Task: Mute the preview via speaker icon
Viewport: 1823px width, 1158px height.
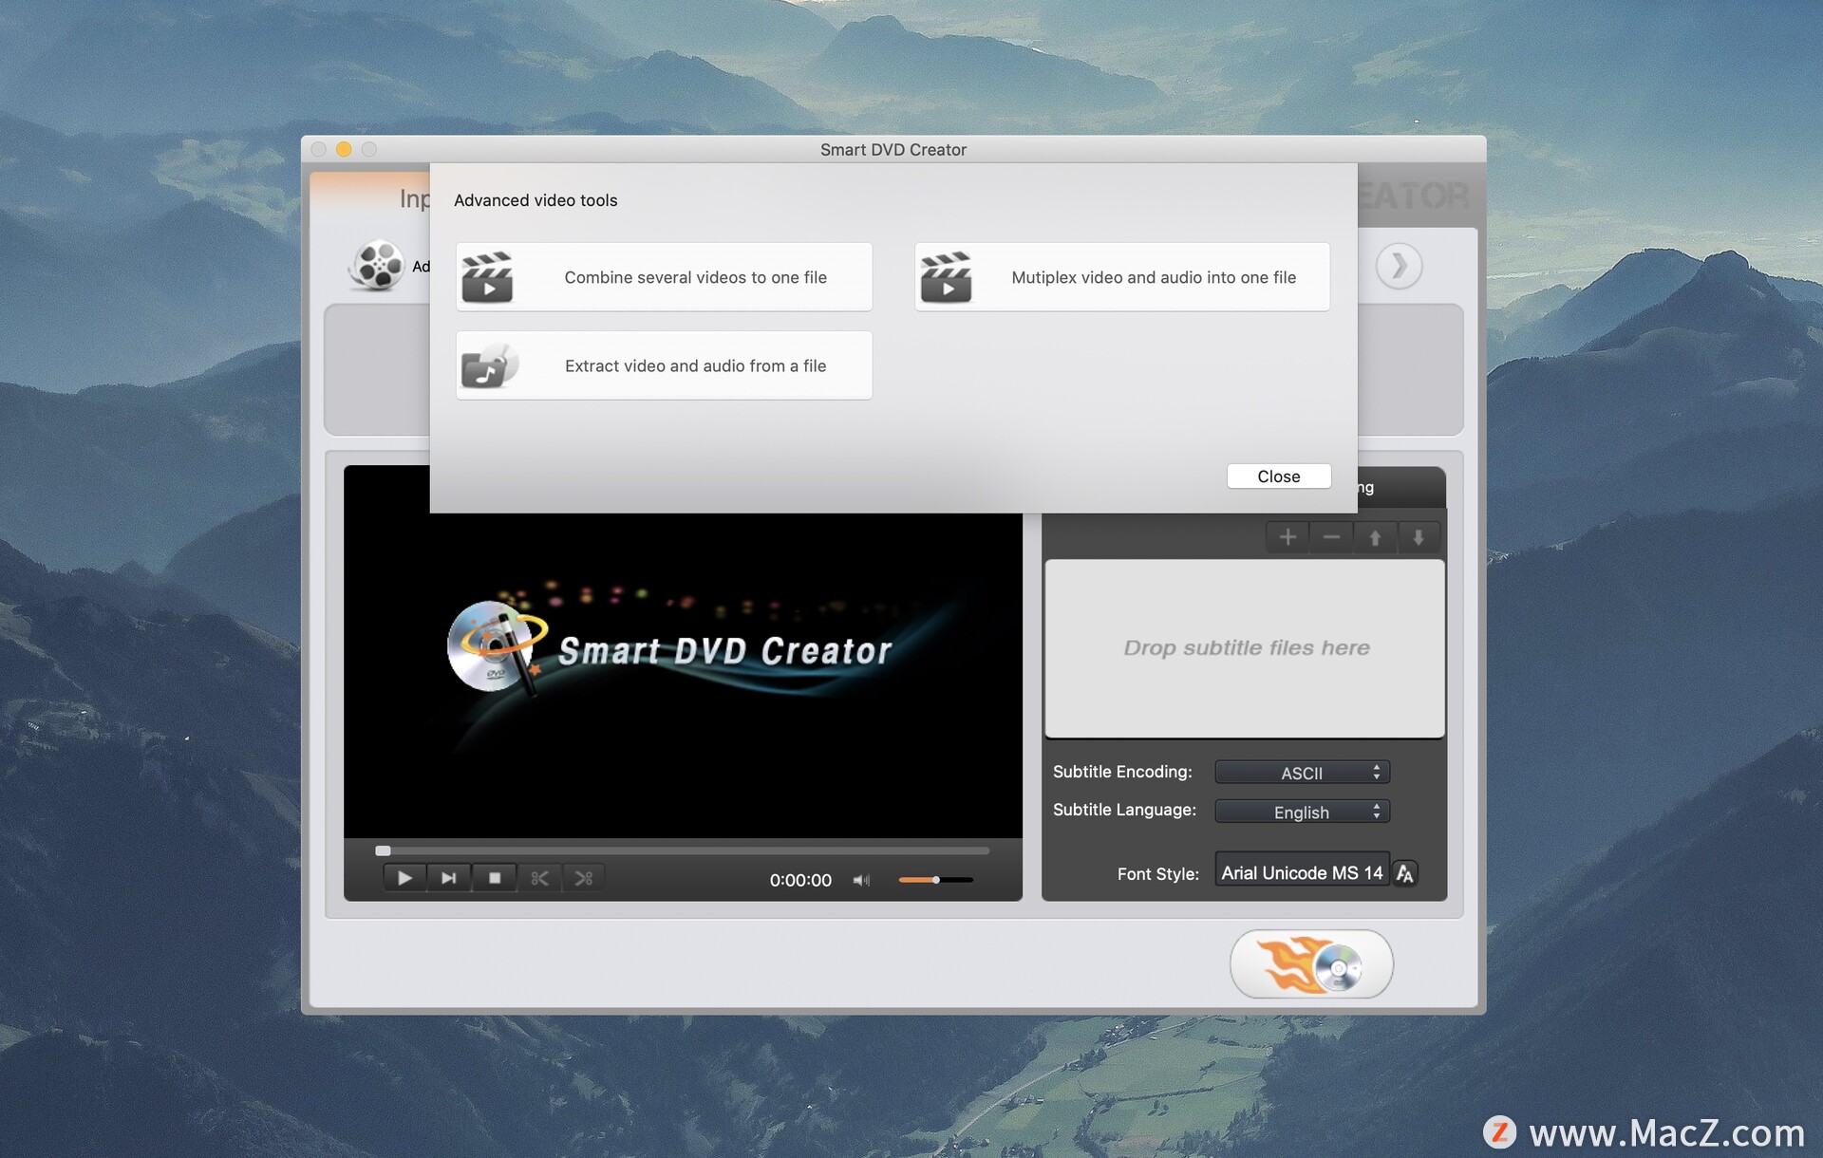Action: pos(861,880)
